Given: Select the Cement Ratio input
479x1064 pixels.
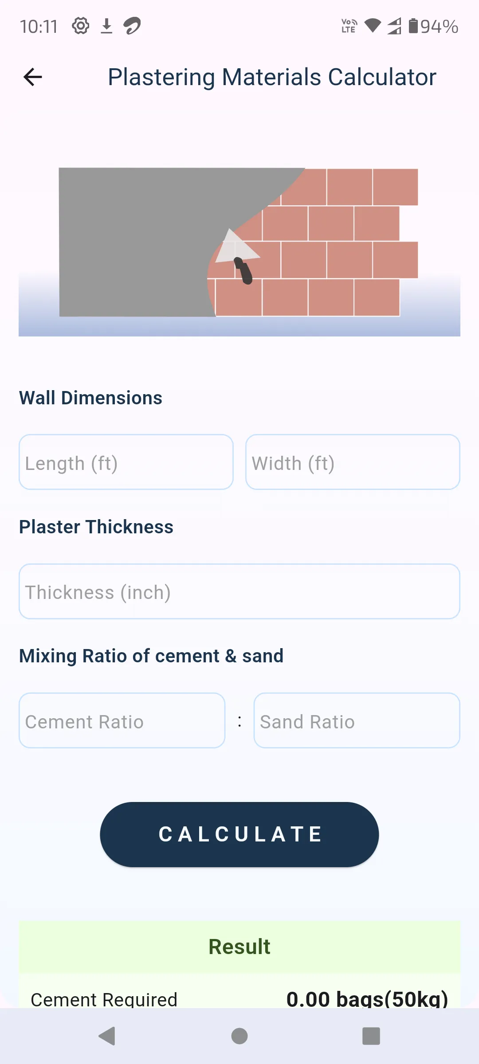Looking at the screenshot, I should pos(122,720).
